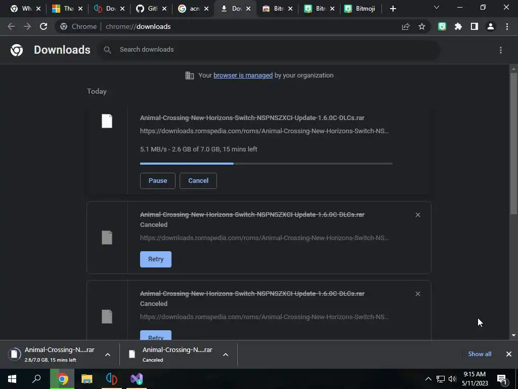Viewport: 518px width, 389px height.
Task: Click the active download progress bar
Action: click(266, 164)
